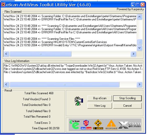Click left arrow of Files Scanned horizontal scrollbar
This screenshot has height=135, width=151.
click(6, 54)
